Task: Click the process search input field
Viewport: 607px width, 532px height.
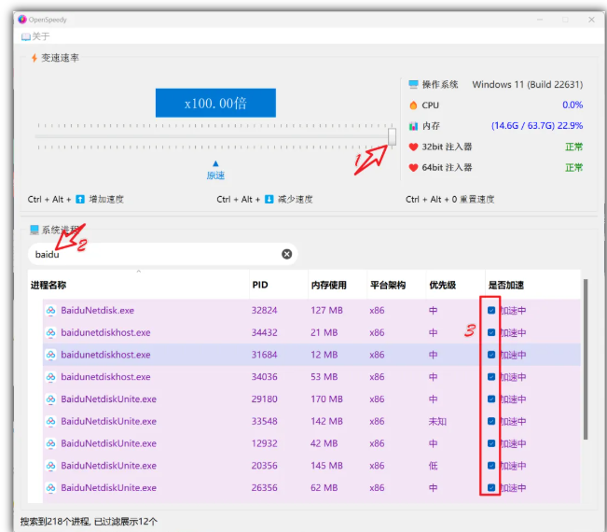Action: pyautogui.click(x=162, y=254)
